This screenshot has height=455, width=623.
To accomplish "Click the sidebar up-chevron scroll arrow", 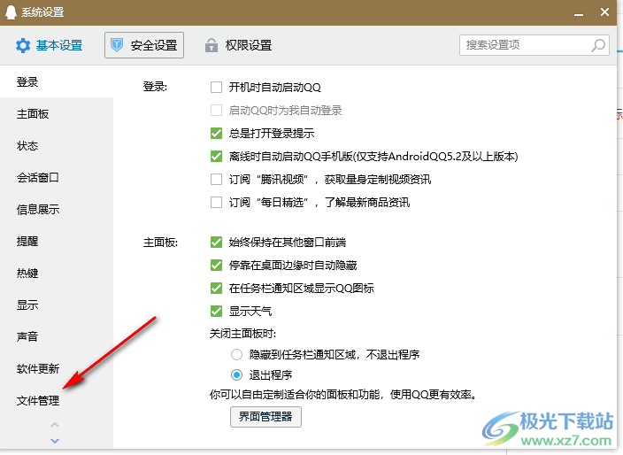I will [55, 425].
